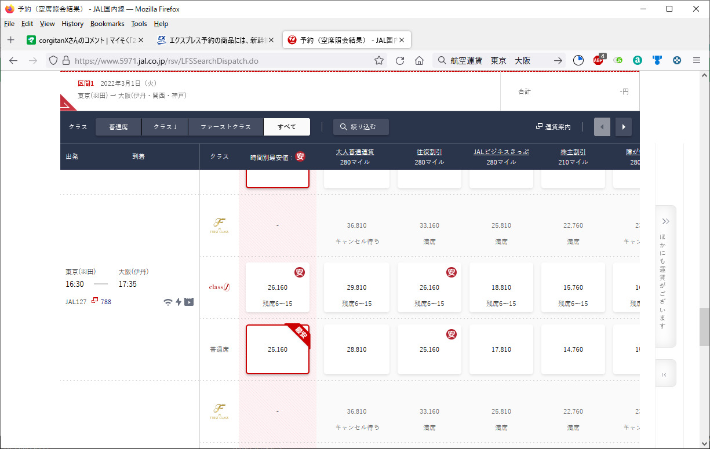Select the 普通席 class filter
The image size is (710, 449).
118,127
